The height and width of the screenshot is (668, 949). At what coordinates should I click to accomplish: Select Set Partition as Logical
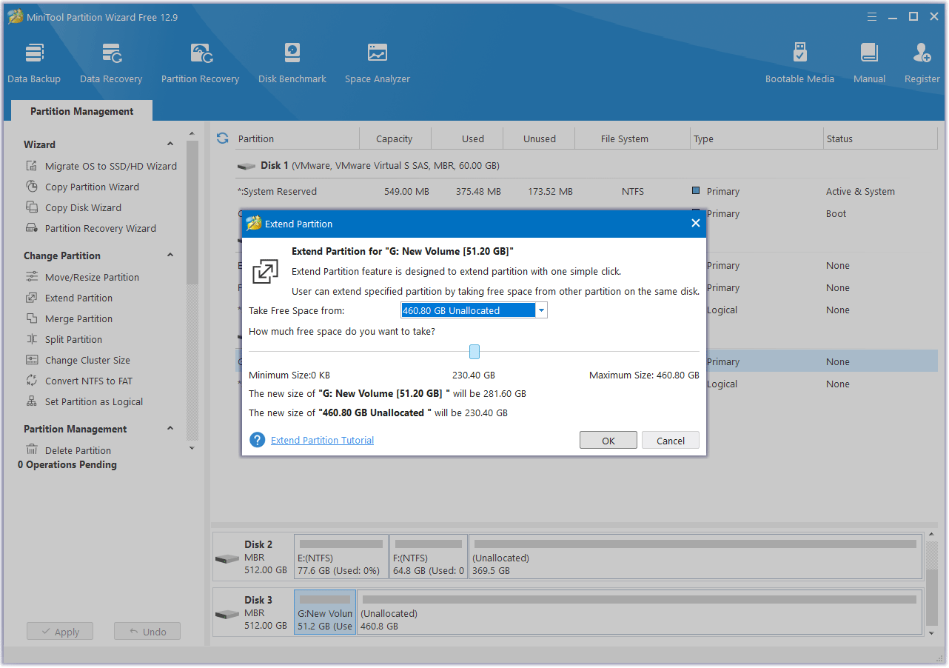point(84,401)
